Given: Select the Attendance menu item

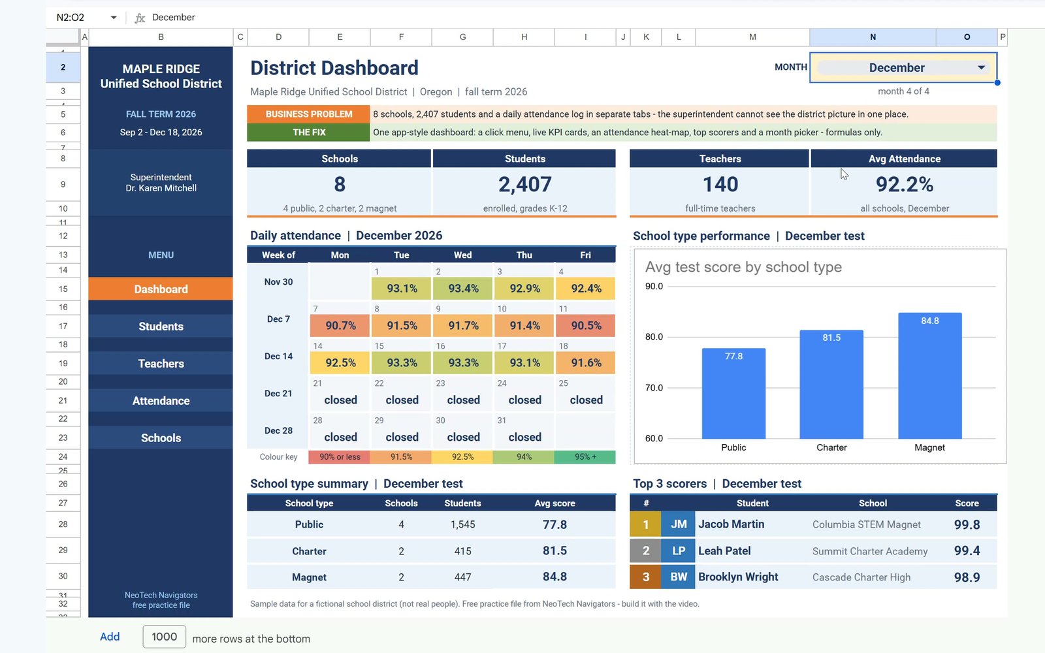Looking at the screenshot, I should pos(161,401).
